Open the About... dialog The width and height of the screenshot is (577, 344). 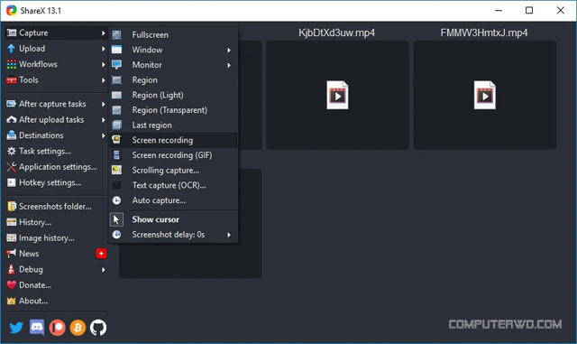click(56, 301)
